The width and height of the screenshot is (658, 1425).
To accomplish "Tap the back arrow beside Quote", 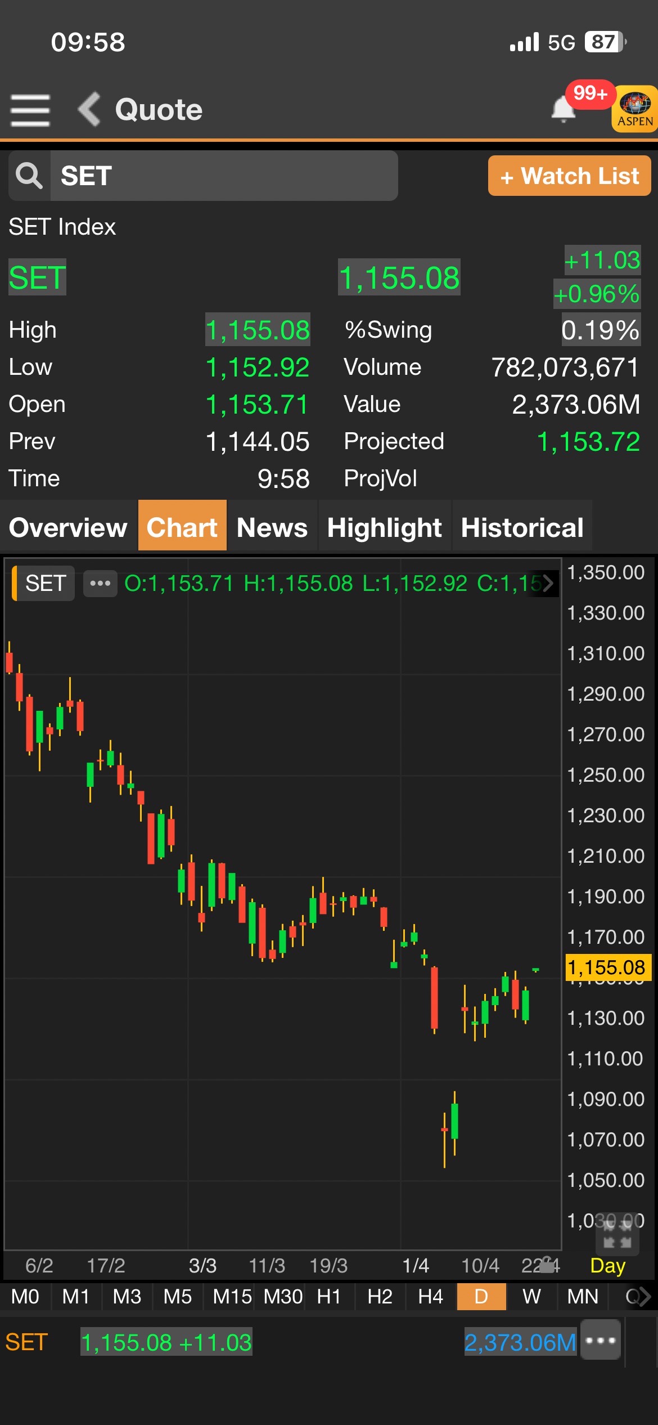I will (89, 109).
